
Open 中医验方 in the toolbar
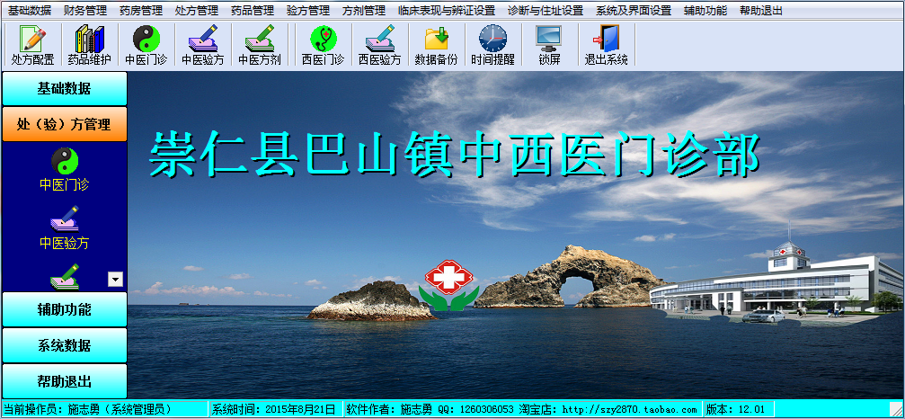click(202, 45)
